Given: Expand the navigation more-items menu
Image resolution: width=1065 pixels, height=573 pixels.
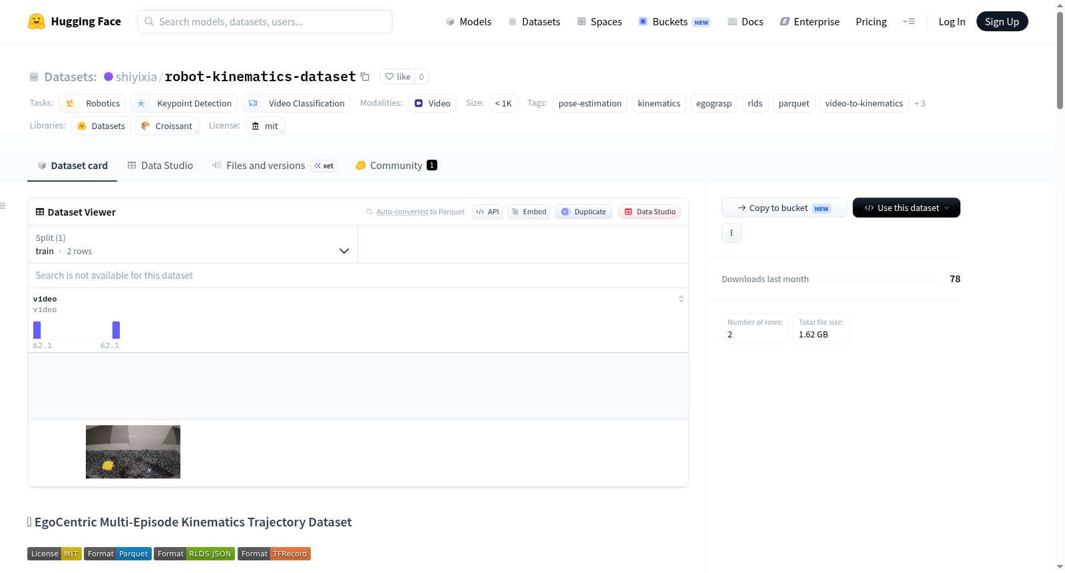Looking at the screenshot, I should [x=909, y=21].
